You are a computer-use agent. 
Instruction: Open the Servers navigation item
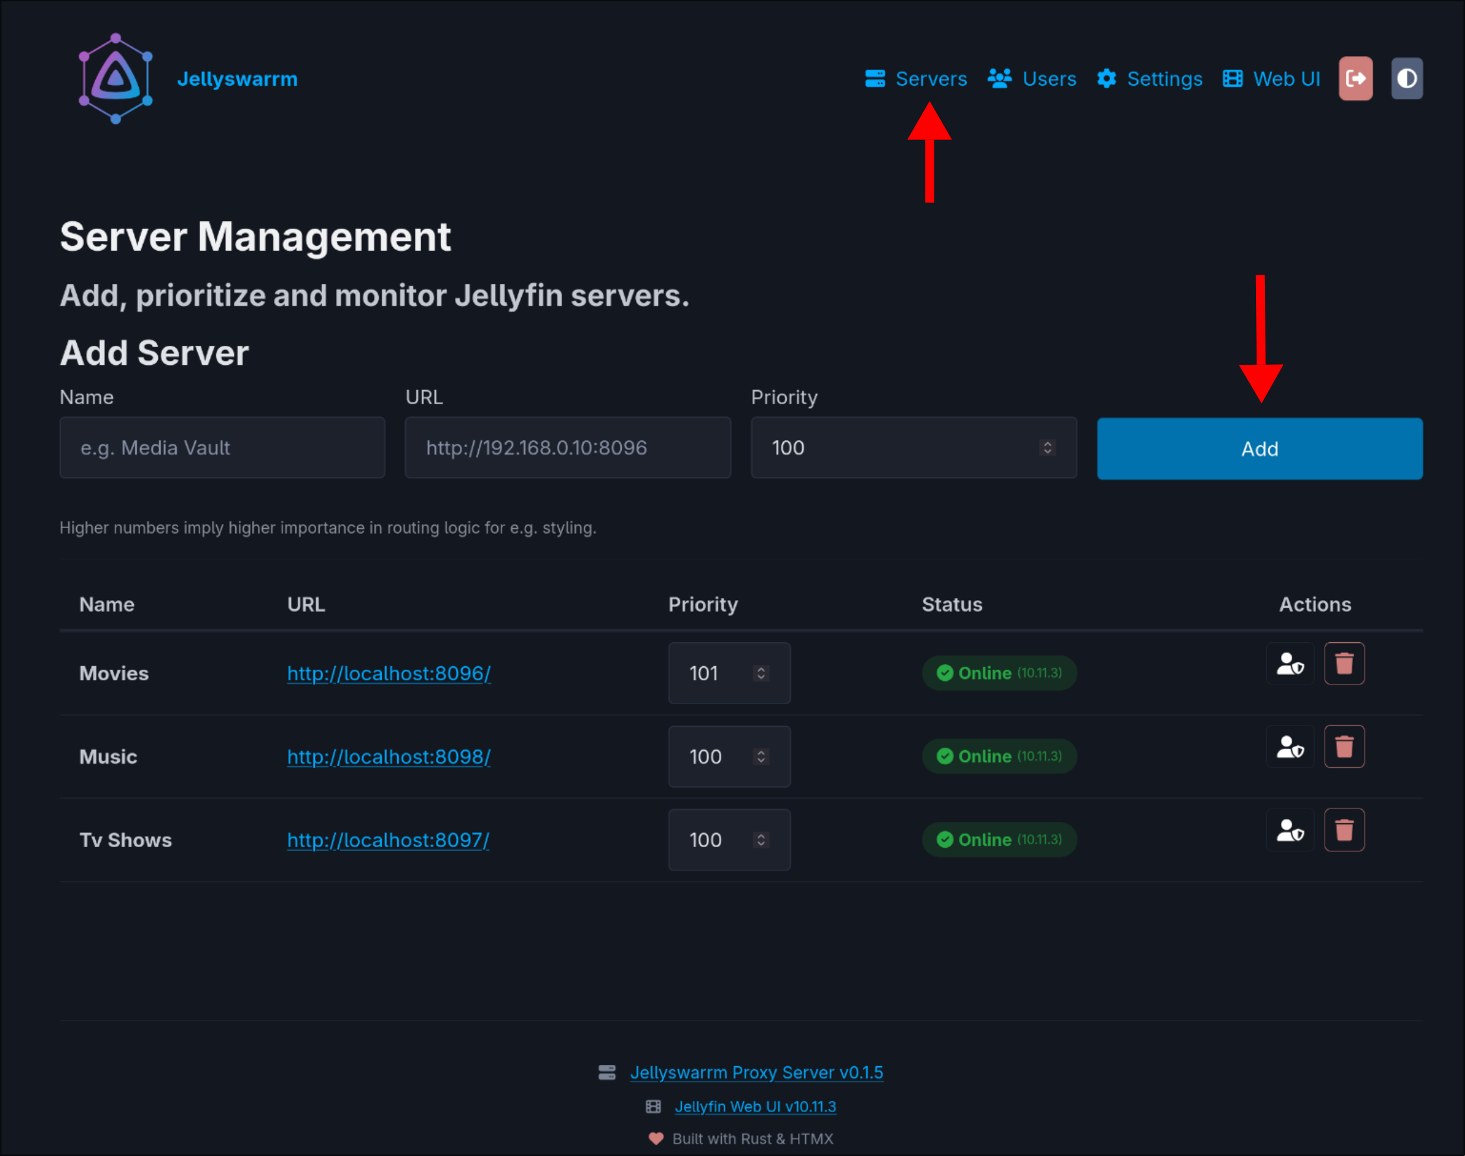click(x=916, y=79)
